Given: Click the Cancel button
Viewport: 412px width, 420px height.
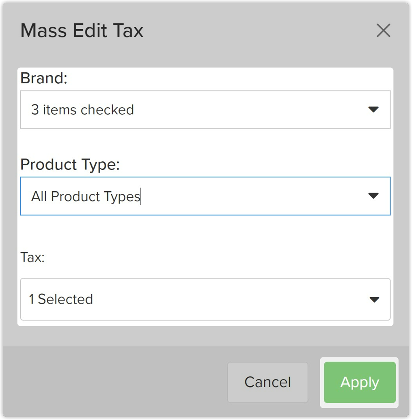Looking at the screenshot, I should click(267, 382).
